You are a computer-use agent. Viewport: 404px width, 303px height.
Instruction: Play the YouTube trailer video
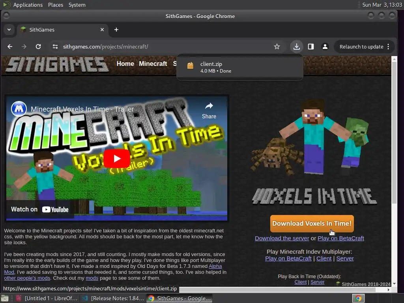coord(117,159)
